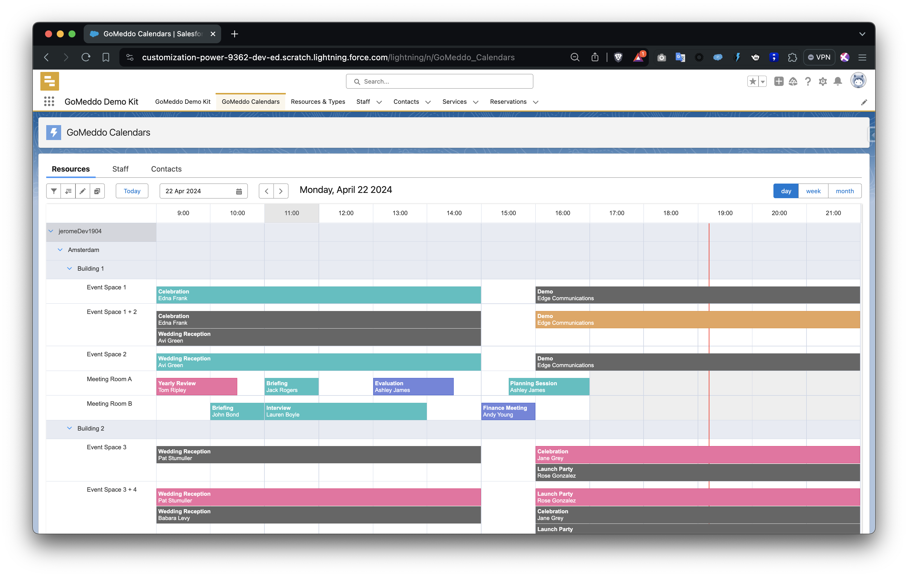Expand the Building 2 tree node

pos(69,428)
